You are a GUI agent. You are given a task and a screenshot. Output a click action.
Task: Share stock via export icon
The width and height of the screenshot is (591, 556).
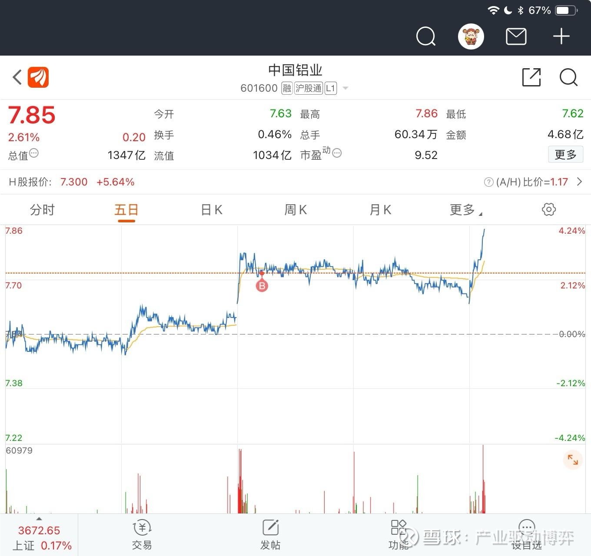tap(531, 77)
